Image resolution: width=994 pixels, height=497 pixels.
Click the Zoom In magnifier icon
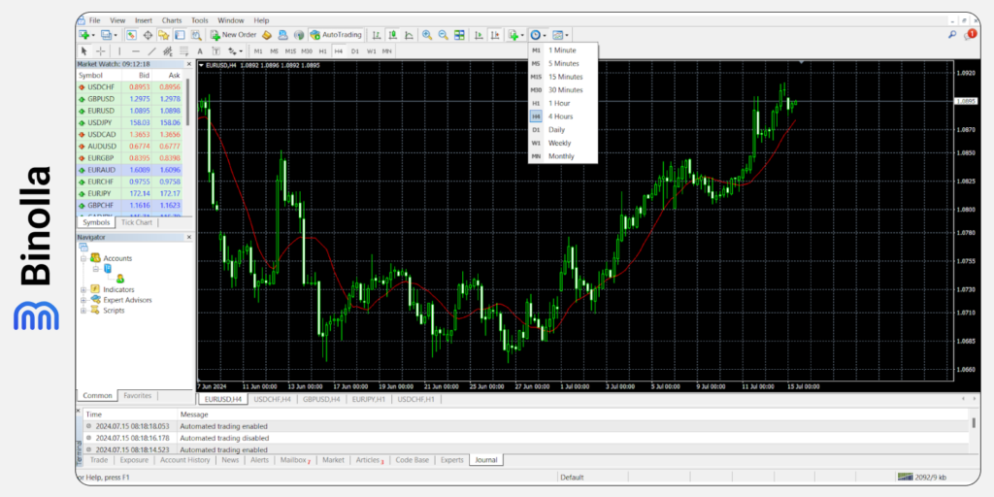[427, 35]
